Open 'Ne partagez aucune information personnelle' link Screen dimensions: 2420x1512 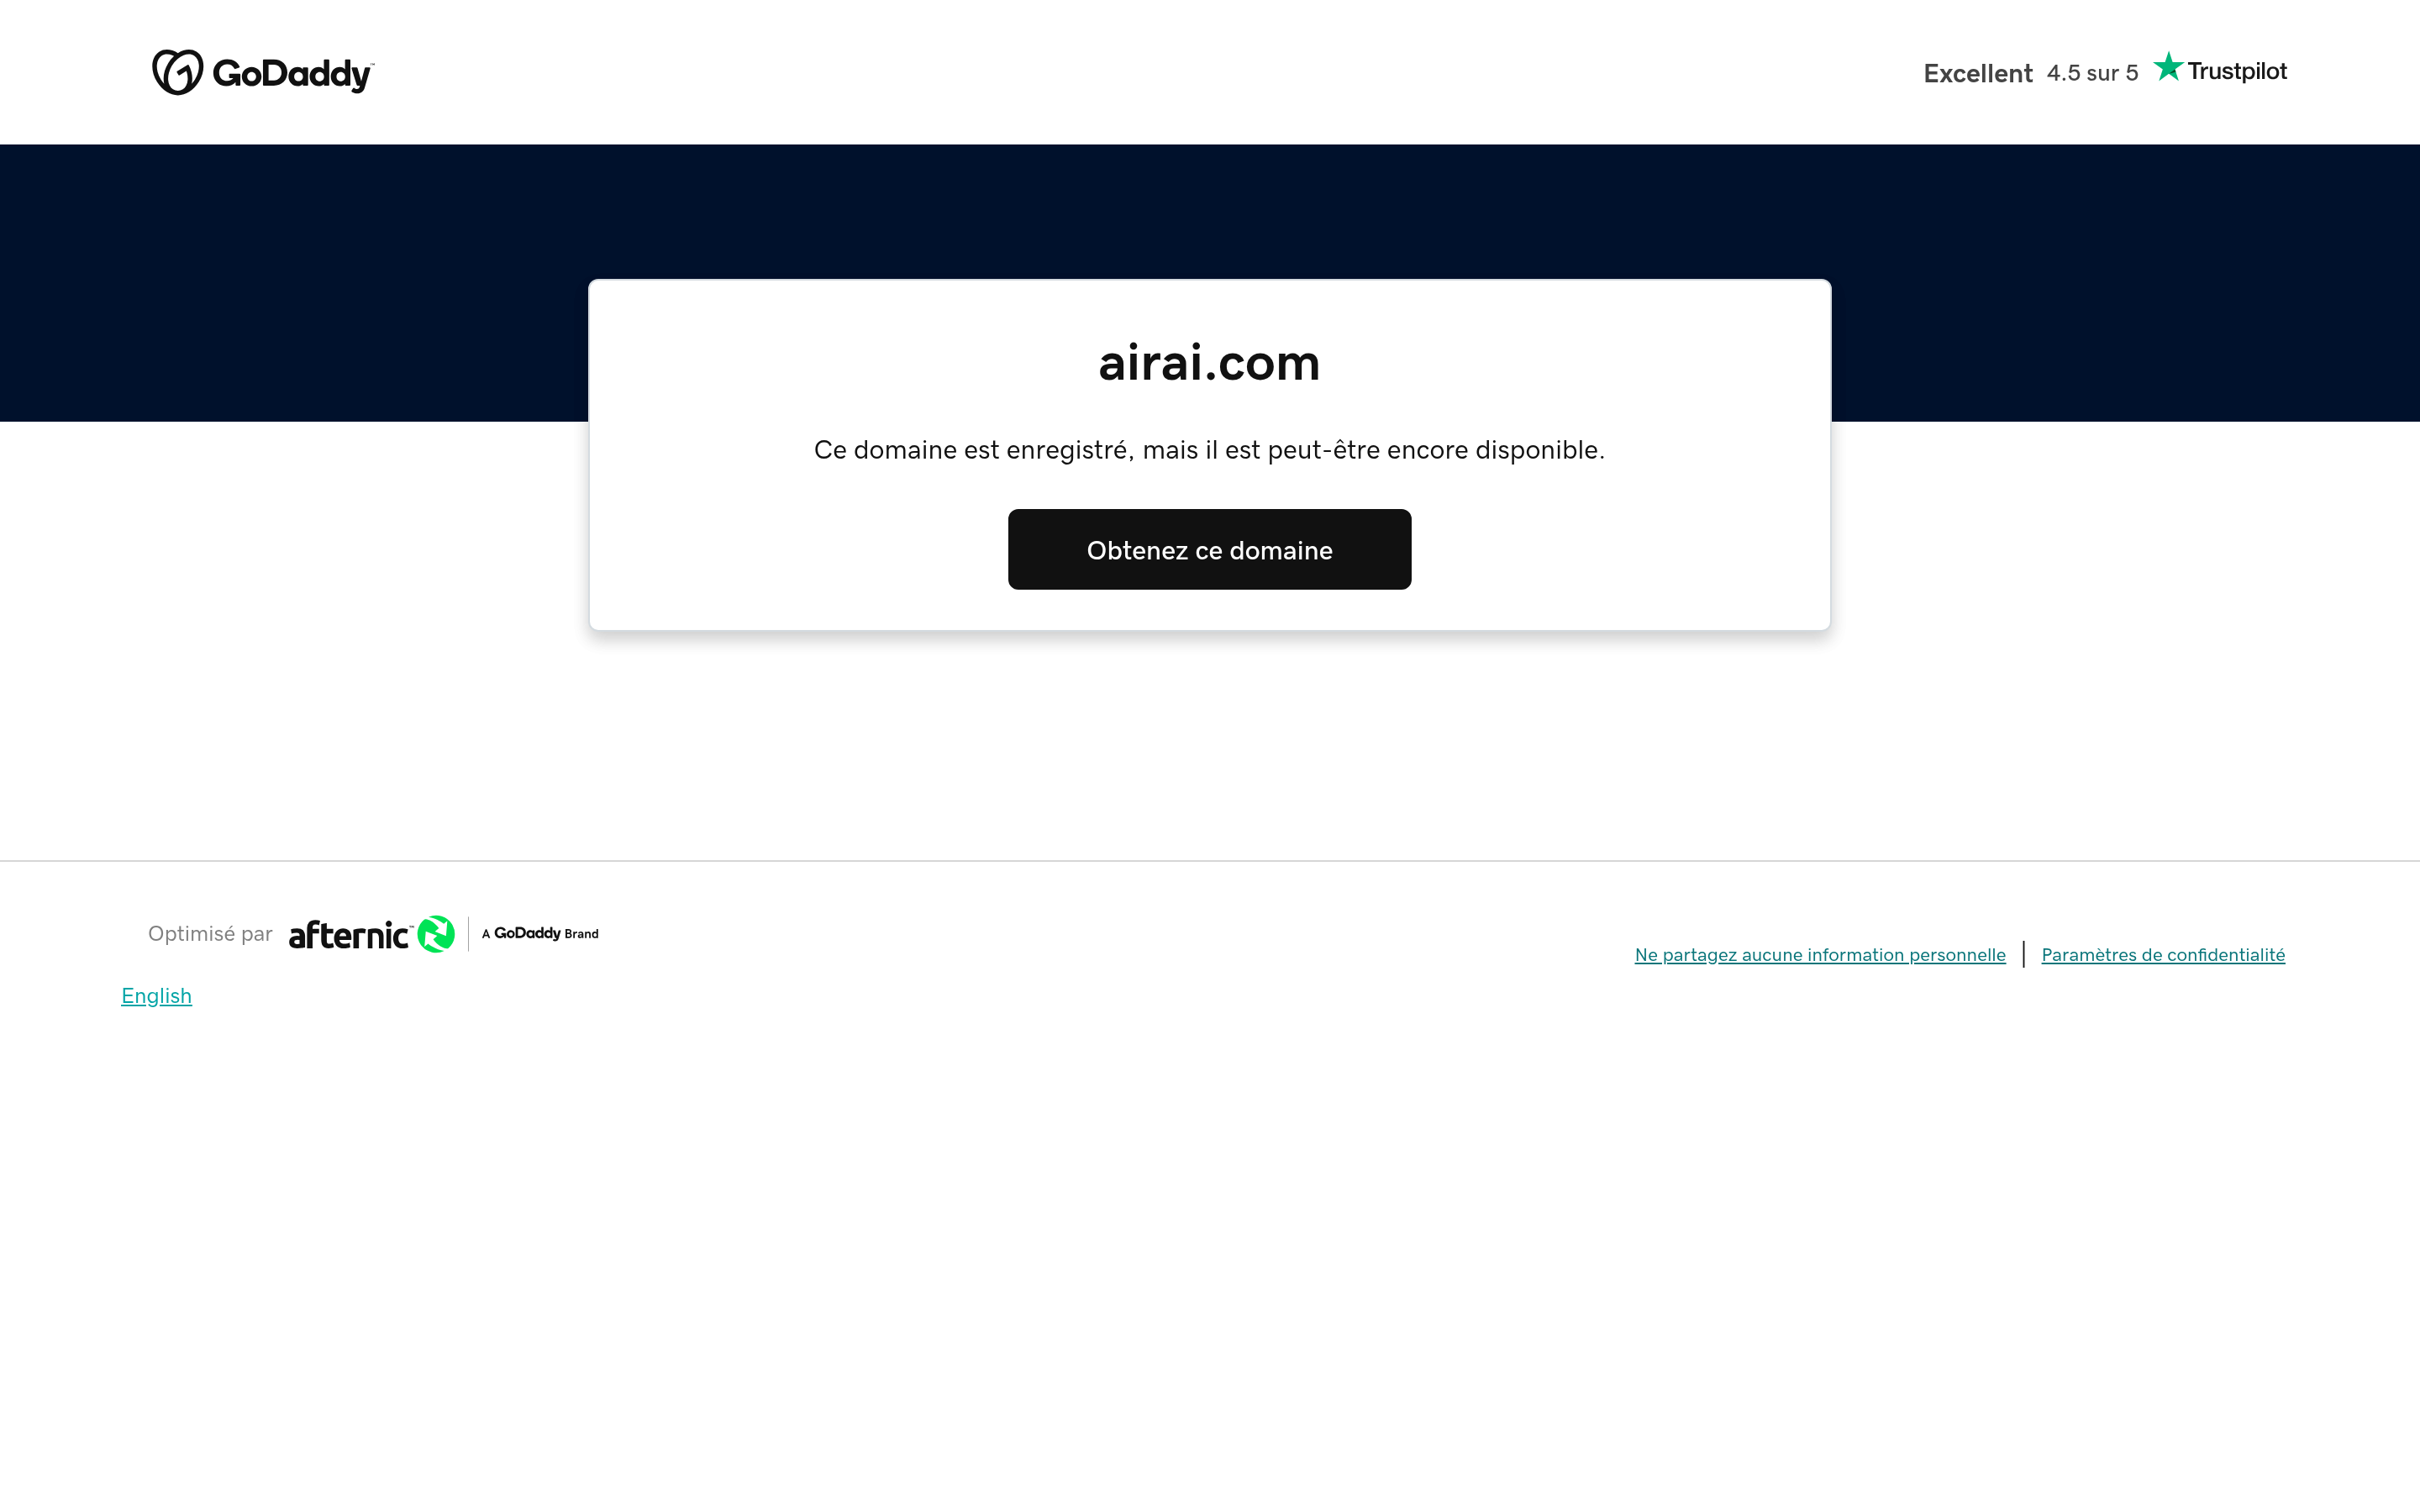[1819, 955]
